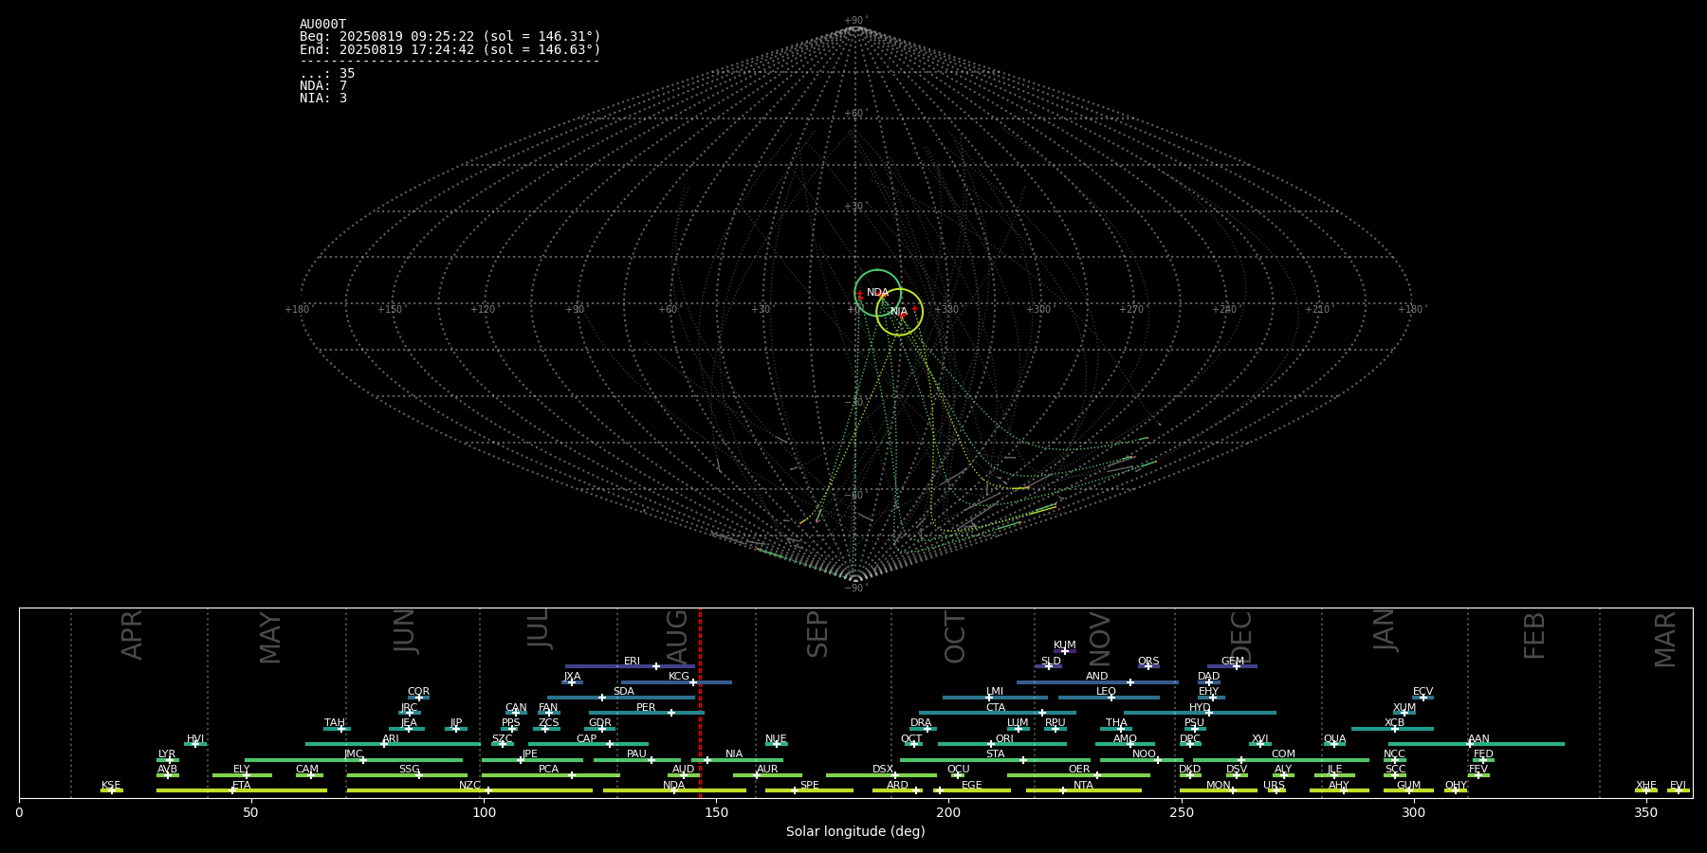Image resolution: width=1707 pixels, height=853 pixels.
Task: Click the 'Solar longitude (deg)' axis title
Action: 855,832
